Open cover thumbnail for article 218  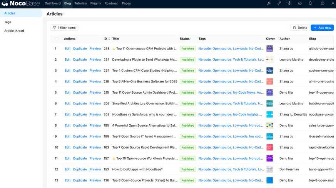point(269,81)
